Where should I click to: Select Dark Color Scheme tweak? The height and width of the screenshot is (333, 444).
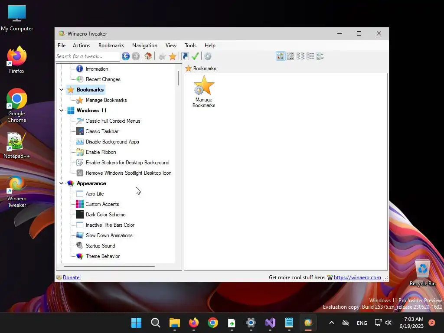[x=106, y=215]
